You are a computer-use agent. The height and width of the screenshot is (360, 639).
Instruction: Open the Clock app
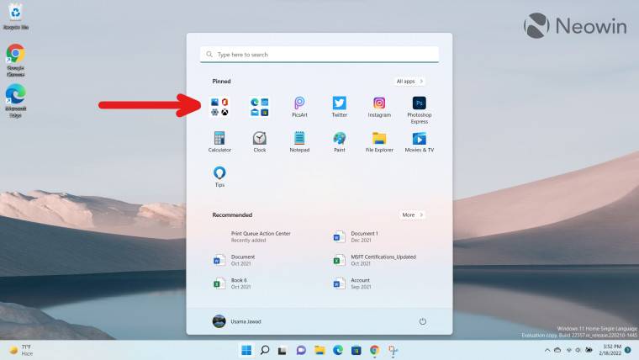coord(260,142)
